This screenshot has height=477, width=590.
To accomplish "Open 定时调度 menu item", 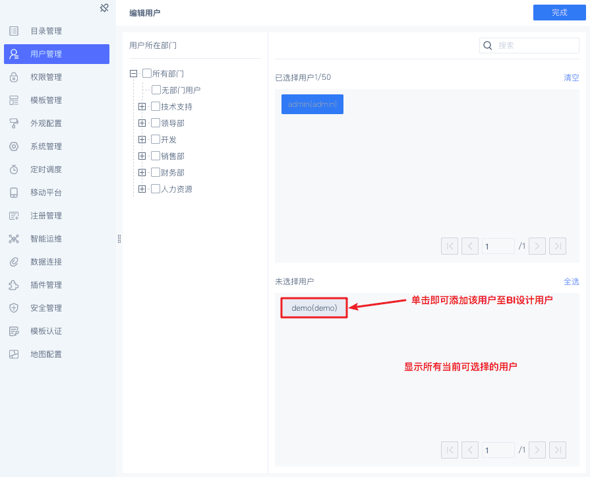I will click(x=57, y=170).
